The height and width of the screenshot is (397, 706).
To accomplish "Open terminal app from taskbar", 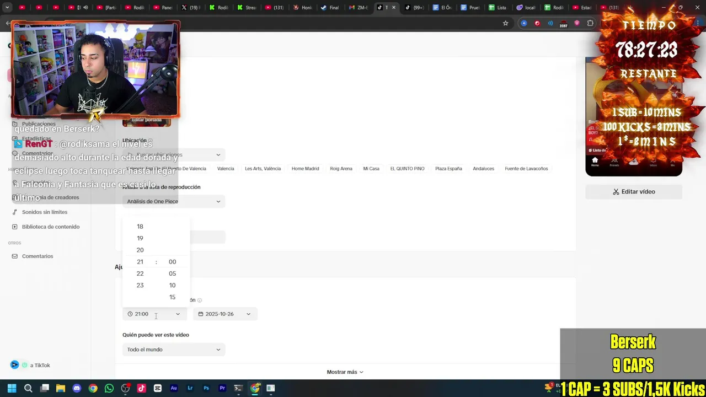I will tap(238, 388).
